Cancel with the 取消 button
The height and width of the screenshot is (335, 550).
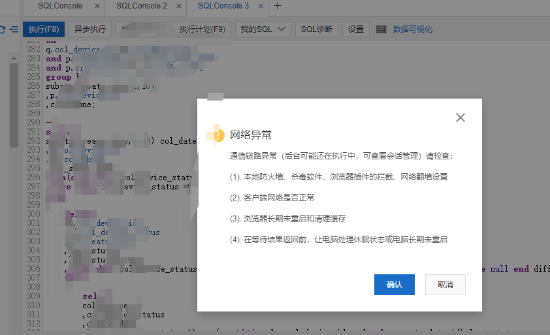pyautogui.click(x=445, y=285)
